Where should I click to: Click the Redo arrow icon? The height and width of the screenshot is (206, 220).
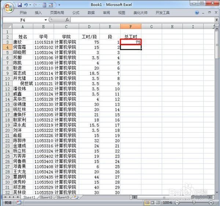point(35,5)
